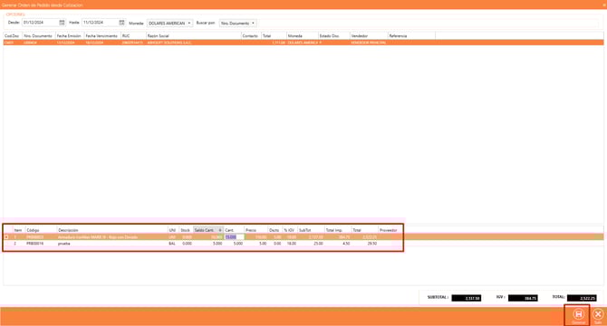
Task: Click the Nro. Documento column header
Action: click(39, 35)
